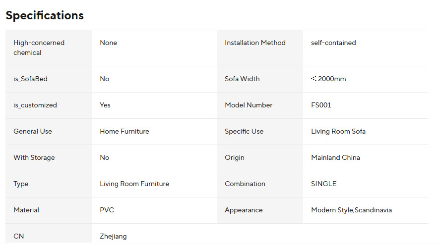Click the Model Number label
This screenshot has width=439, height=244.
(249, 105)
